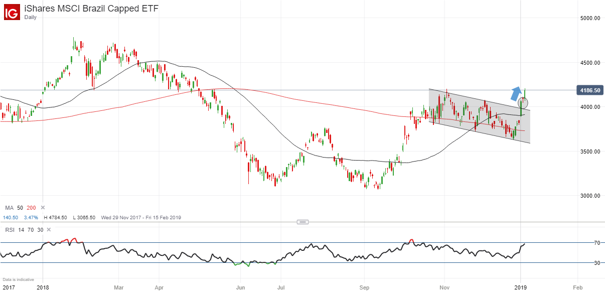
Task: Click the 2018 date axis label
Action: tap(43, 288)
